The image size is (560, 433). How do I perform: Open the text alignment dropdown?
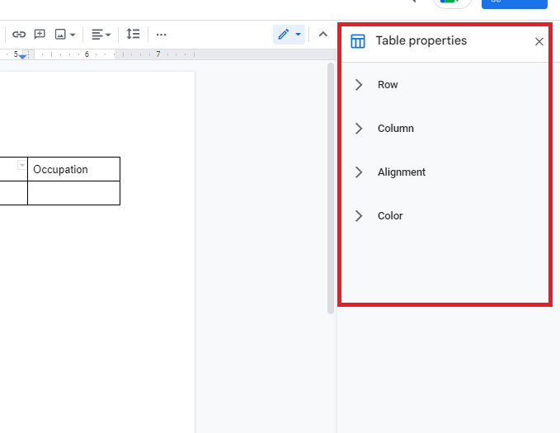[x=101, y=35]
